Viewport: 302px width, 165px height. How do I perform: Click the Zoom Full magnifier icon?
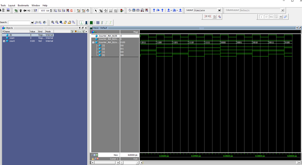61,22
